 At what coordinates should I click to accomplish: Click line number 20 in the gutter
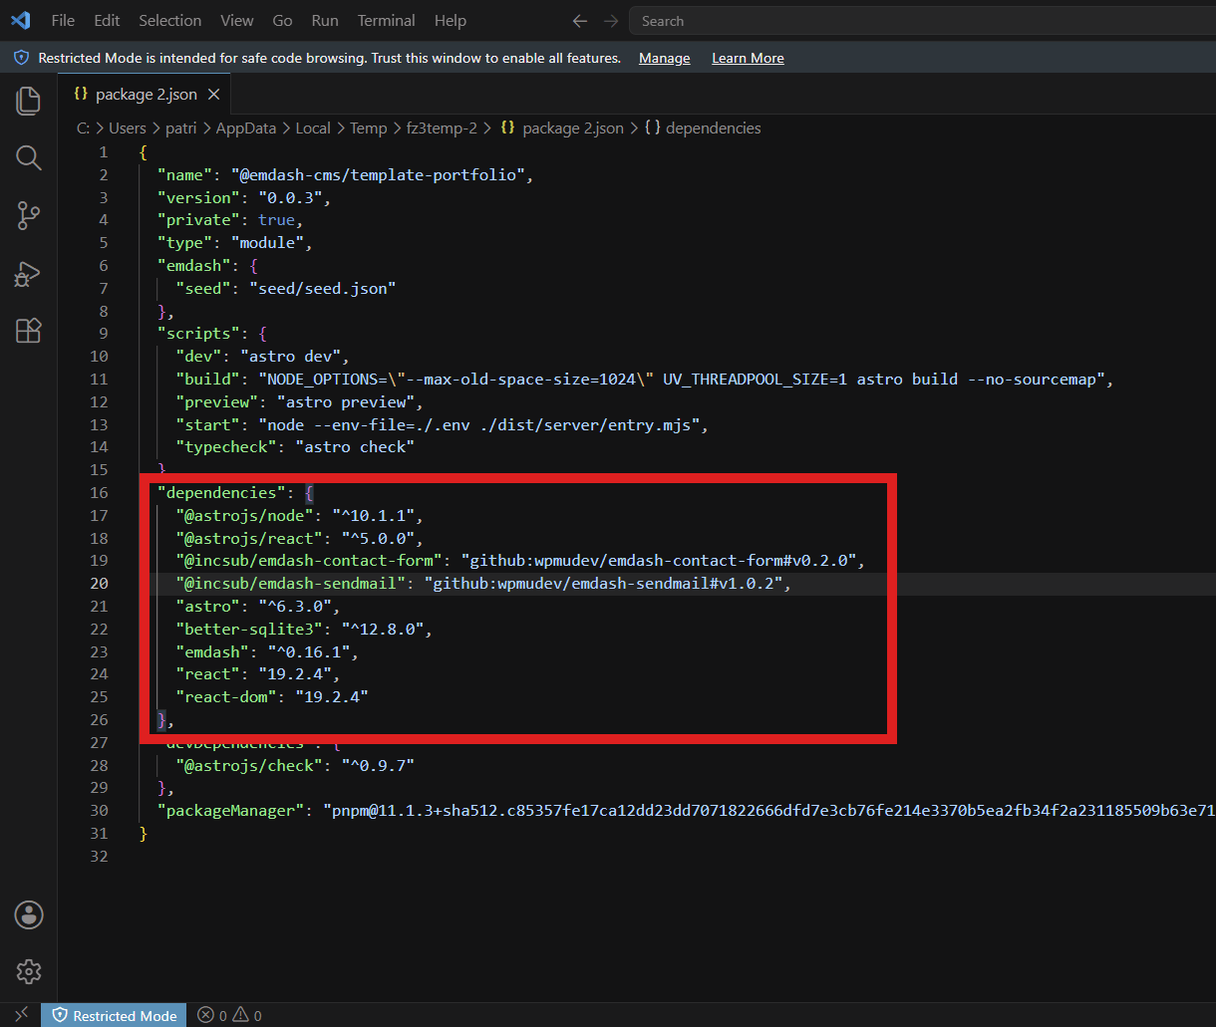[99, 584]
